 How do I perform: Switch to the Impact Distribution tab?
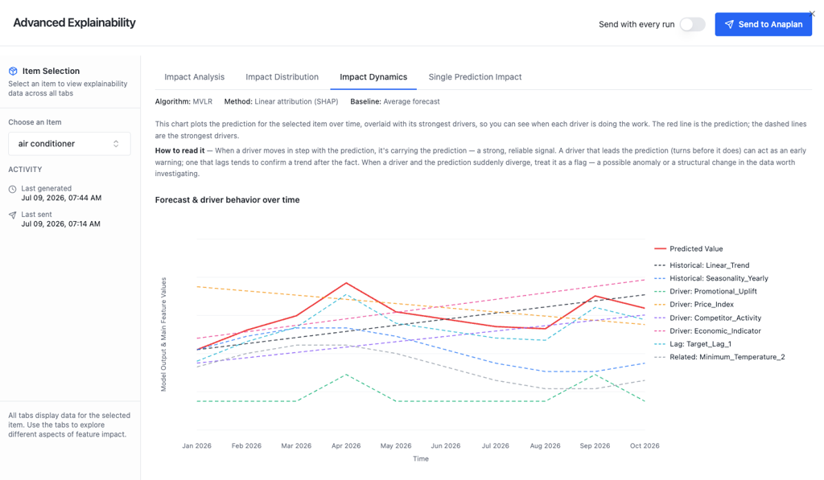(282, 76)
